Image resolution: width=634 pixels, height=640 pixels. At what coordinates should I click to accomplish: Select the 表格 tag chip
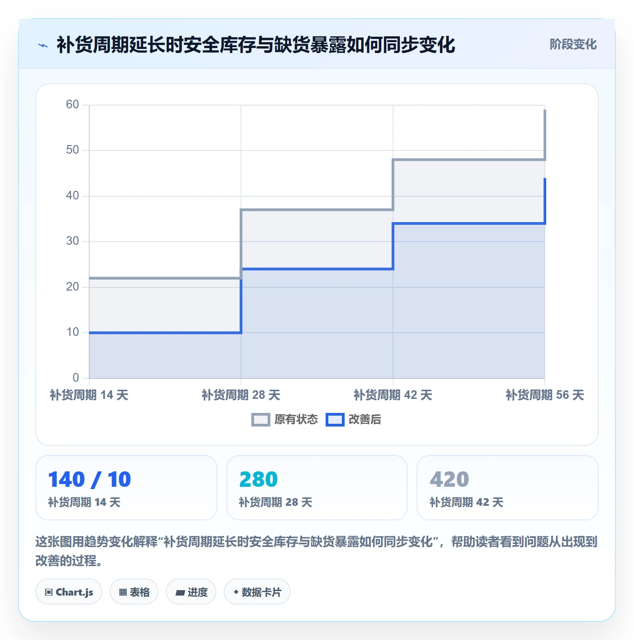(x=134, y=592)
